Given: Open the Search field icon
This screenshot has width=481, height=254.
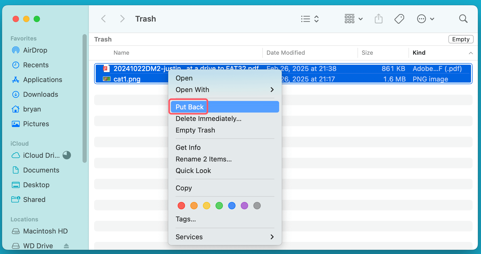Looking at the screenshot, I should 463,19.
